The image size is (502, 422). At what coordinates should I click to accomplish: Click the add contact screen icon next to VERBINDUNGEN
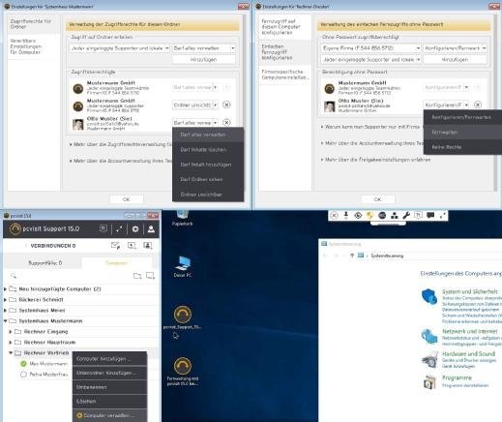tap(148, 246)
